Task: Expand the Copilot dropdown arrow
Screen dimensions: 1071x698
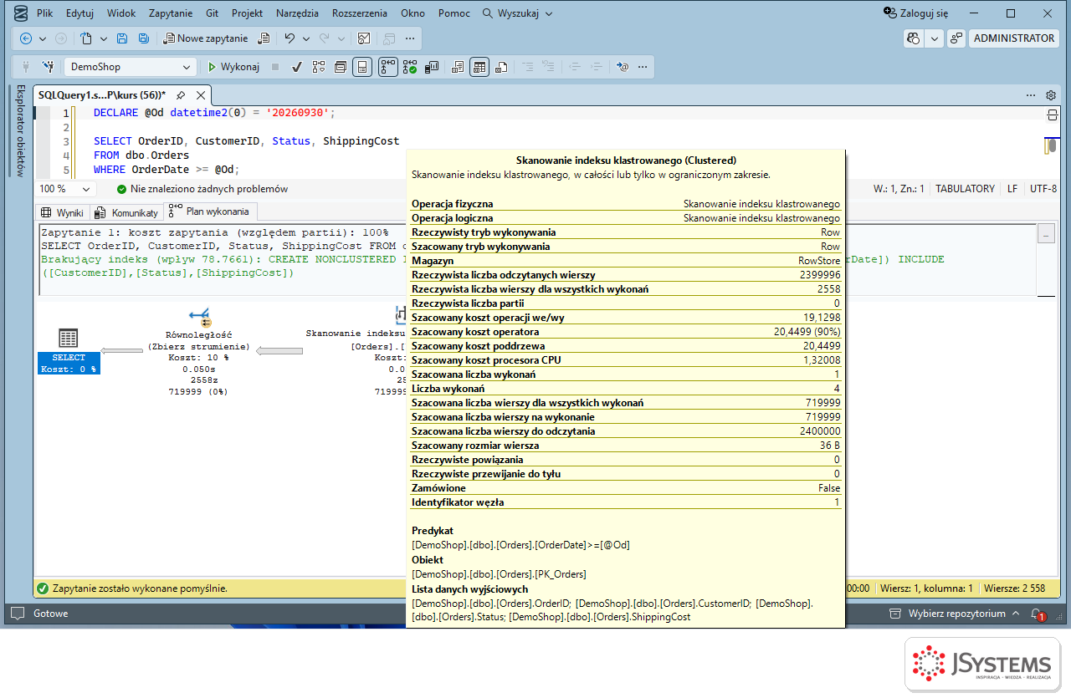Action: (934, 38)
